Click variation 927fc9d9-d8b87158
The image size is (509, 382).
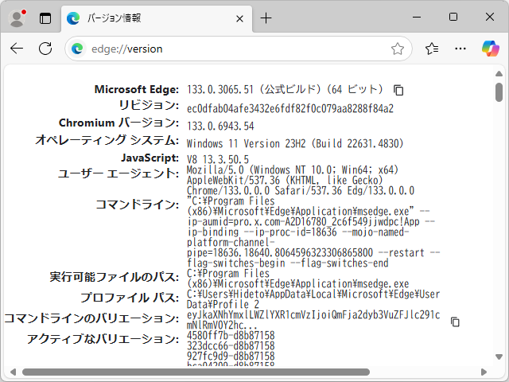[x=231, y=356]
